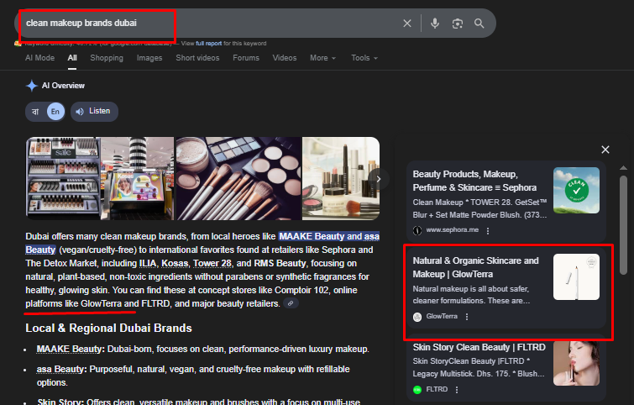Open the Shopping tab
This screenshot has width=634, height=405.
pos(107,58)
